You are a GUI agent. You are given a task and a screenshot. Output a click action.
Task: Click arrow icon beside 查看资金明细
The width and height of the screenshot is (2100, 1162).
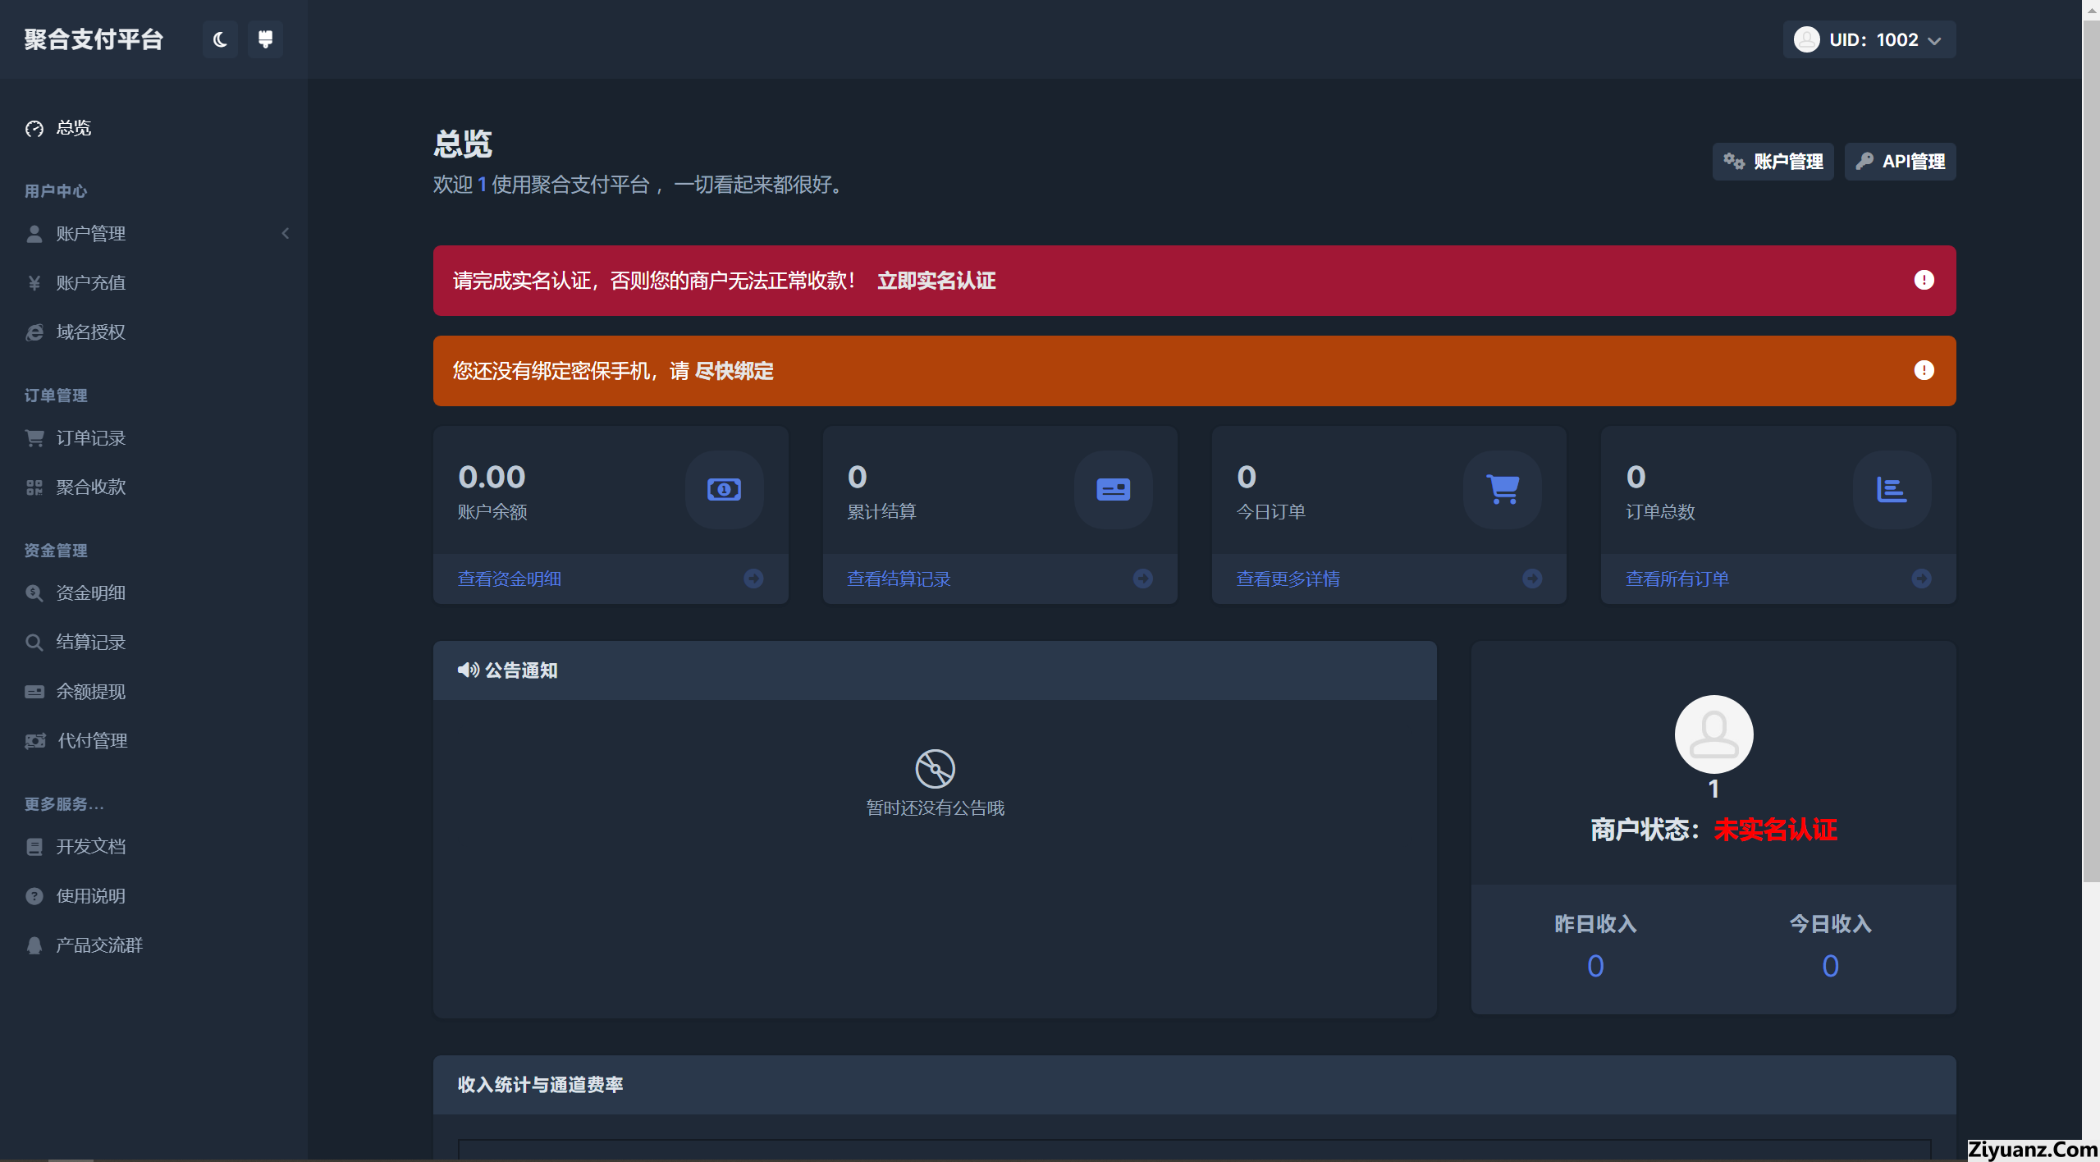pyautogui.click(x=753, y=579)
